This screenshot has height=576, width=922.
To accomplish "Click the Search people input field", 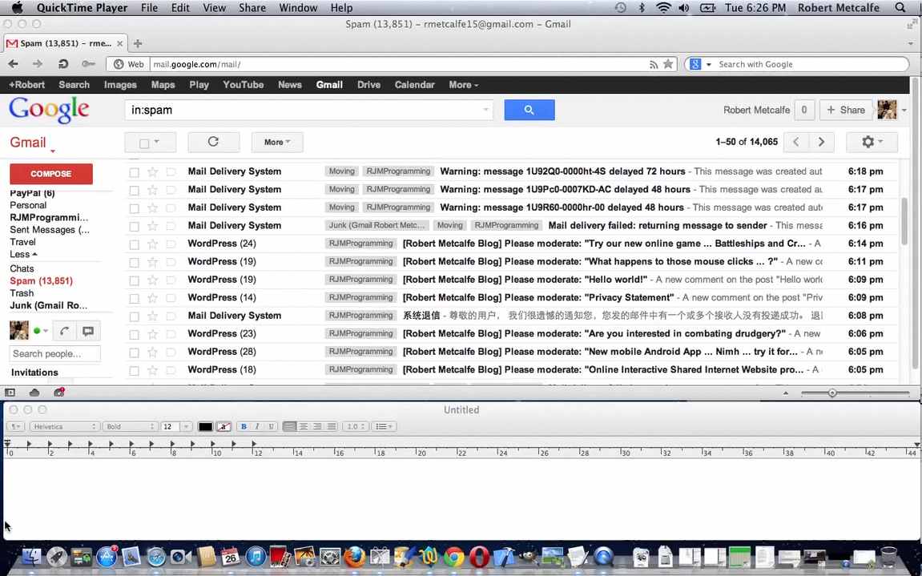I will pos(54,353).
